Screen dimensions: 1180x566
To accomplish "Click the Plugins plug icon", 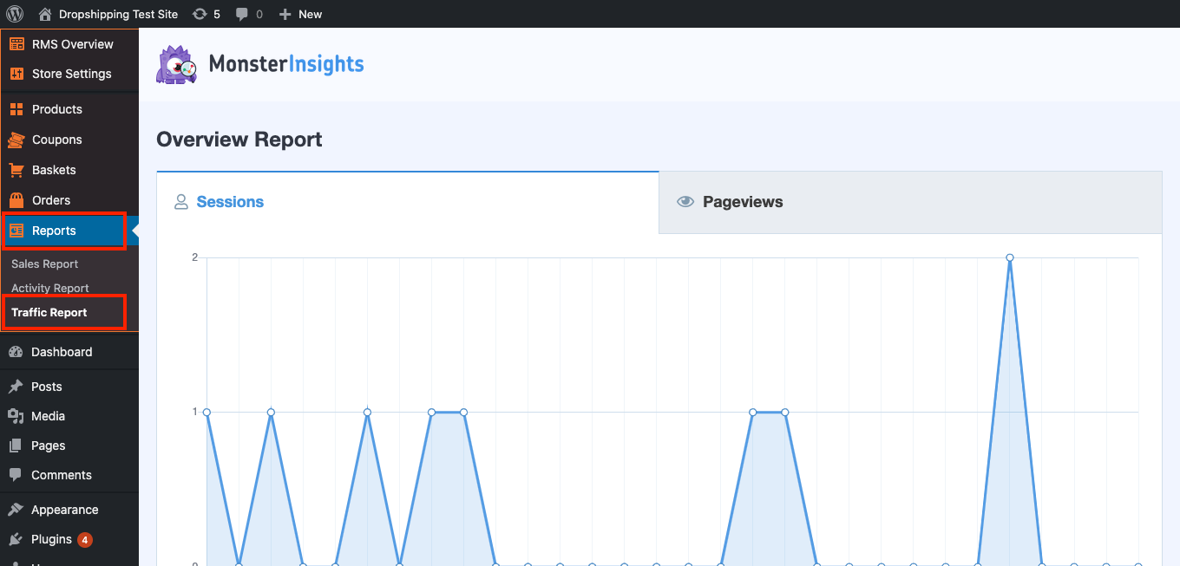I will click(x=16, y=539).
